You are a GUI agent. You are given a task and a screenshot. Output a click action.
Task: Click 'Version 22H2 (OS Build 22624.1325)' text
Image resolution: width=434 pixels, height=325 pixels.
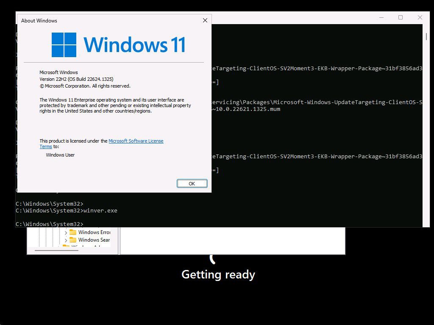click(76, 79)
